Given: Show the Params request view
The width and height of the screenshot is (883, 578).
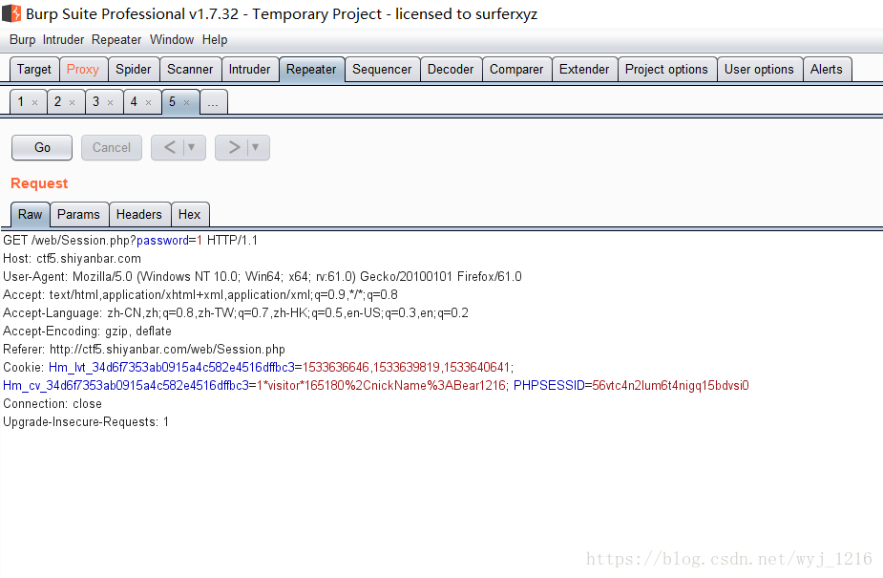Looking at the screenshot, I should coord(78,215).
